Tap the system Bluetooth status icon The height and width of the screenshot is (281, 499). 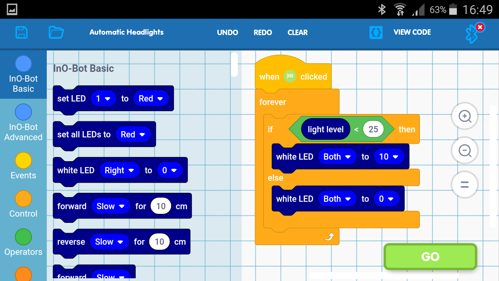(382, 9)
